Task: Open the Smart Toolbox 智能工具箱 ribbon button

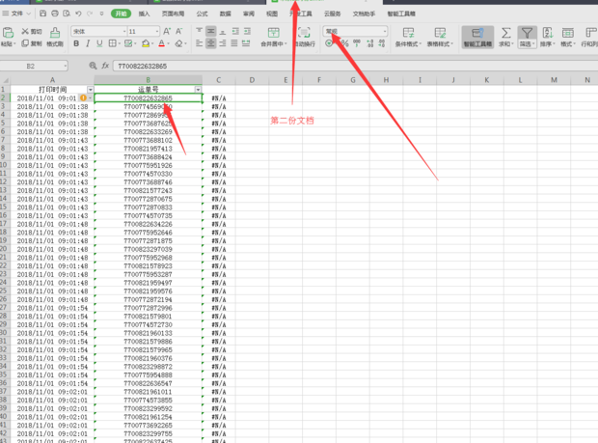Action: point(477,37)
